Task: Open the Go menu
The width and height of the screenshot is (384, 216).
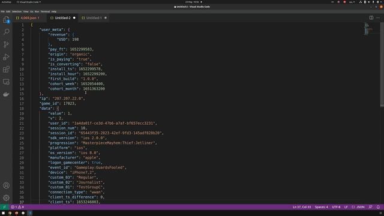Action: point(32,11)
